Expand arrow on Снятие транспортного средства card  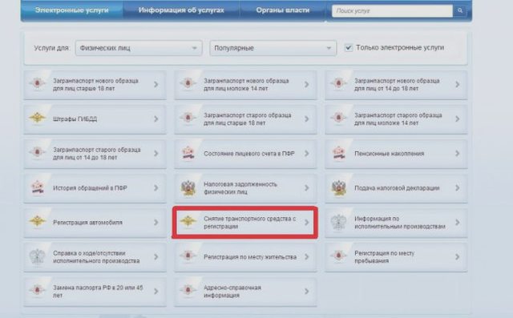pos(306,222)
